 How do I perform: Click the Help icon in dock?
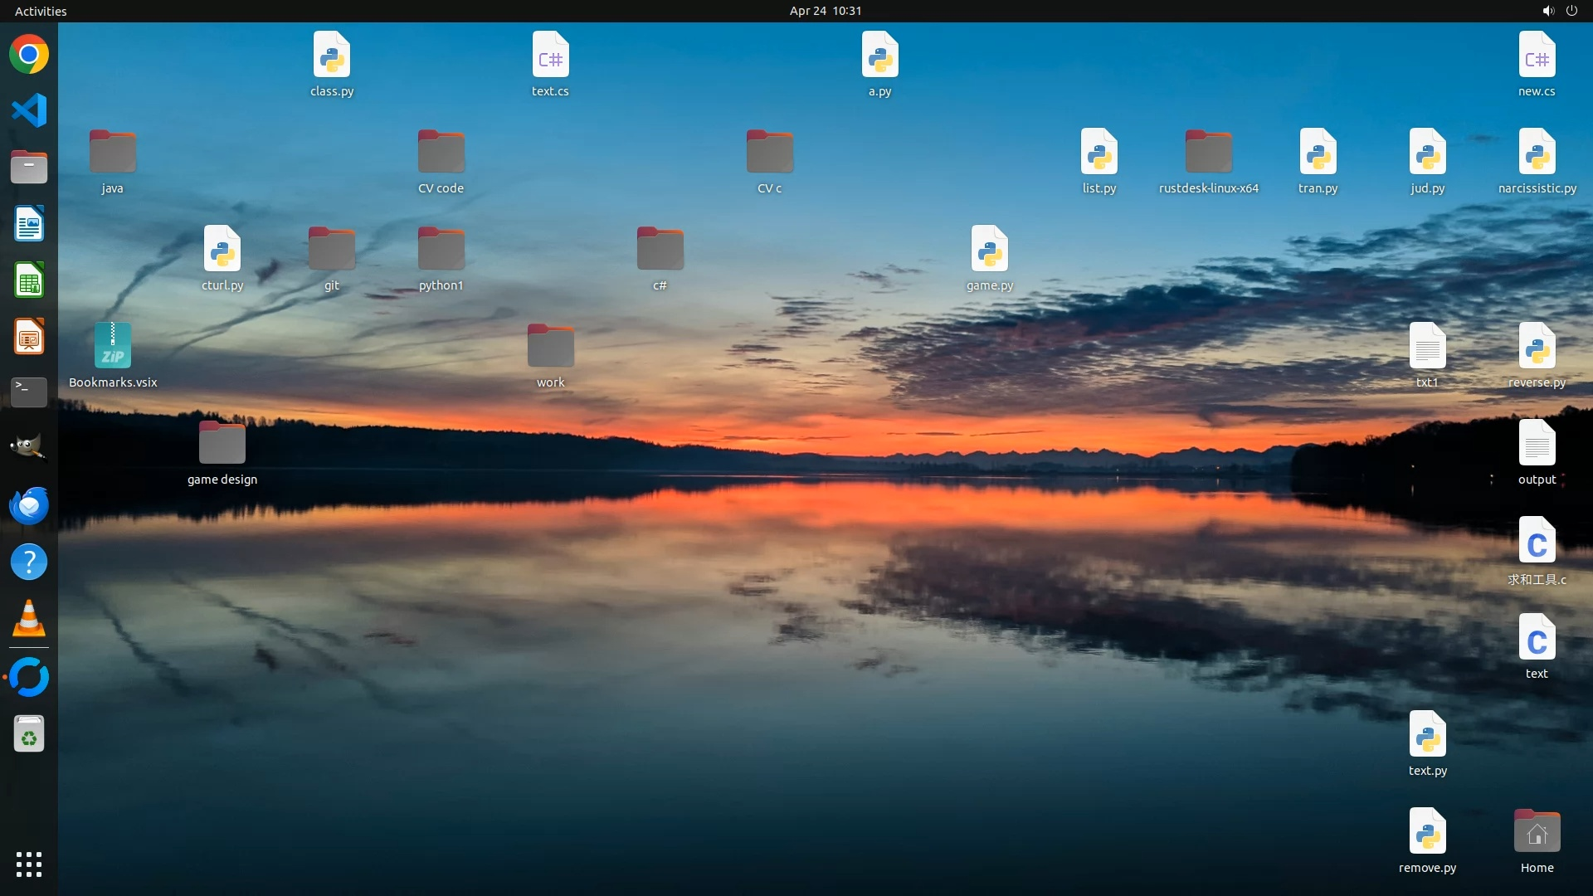(x=29, y=562)
